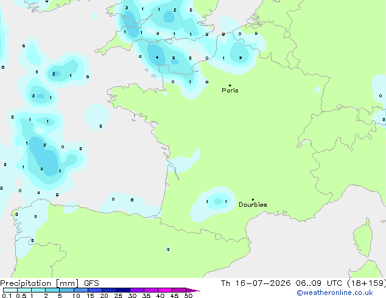Screen dimensions: 386x298
Task: Pick the 30–35 mm purple legend swatch
Action: pos(136,290)
